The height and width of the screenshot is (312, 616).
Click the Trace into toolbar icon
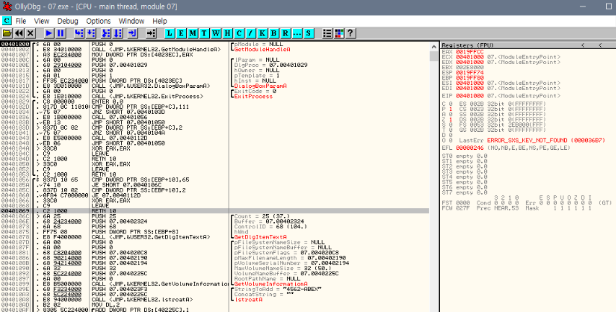point(106,33)
